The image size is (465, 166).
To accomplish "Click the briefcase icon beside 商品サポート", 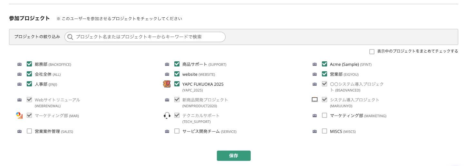I will 167,64.
